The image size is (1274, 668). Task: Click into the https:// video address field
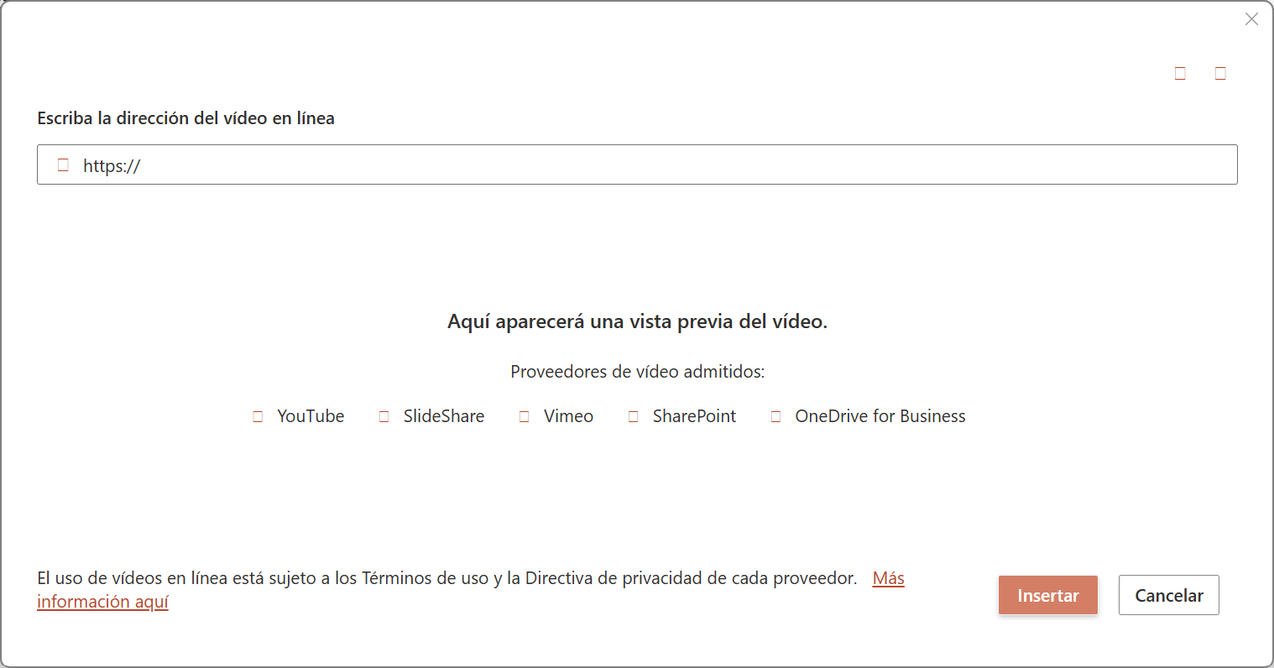click(x=655, y=165)
